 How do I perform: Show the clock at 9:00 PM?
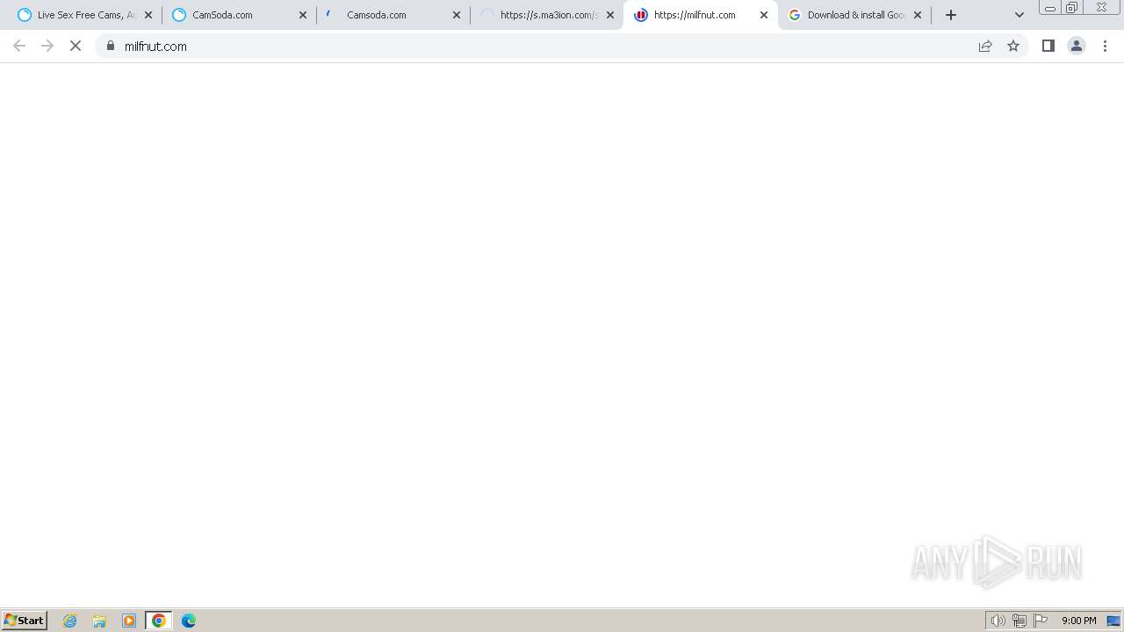click(x=1078, y=621)
